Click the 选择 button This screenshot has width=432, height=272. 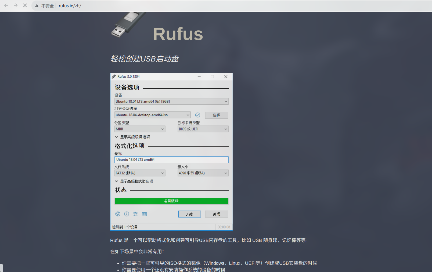pyautogui.click(x=217, y=115)
